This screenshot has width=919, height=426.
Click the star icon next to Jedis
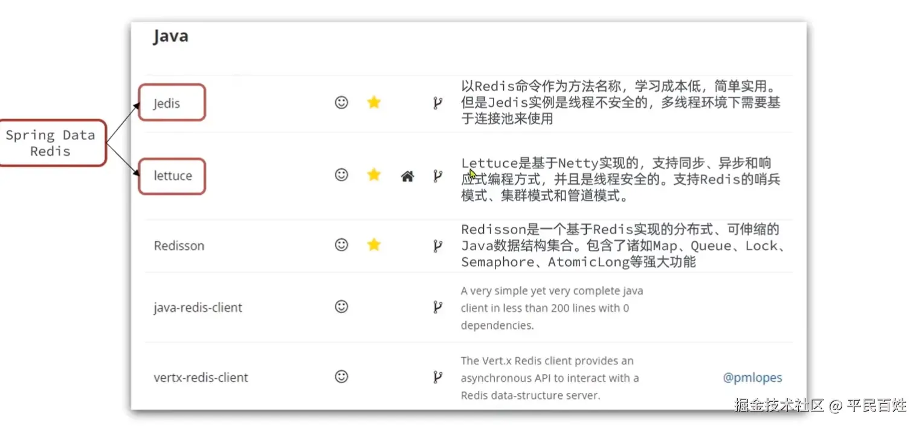click(x=374, y=103)
